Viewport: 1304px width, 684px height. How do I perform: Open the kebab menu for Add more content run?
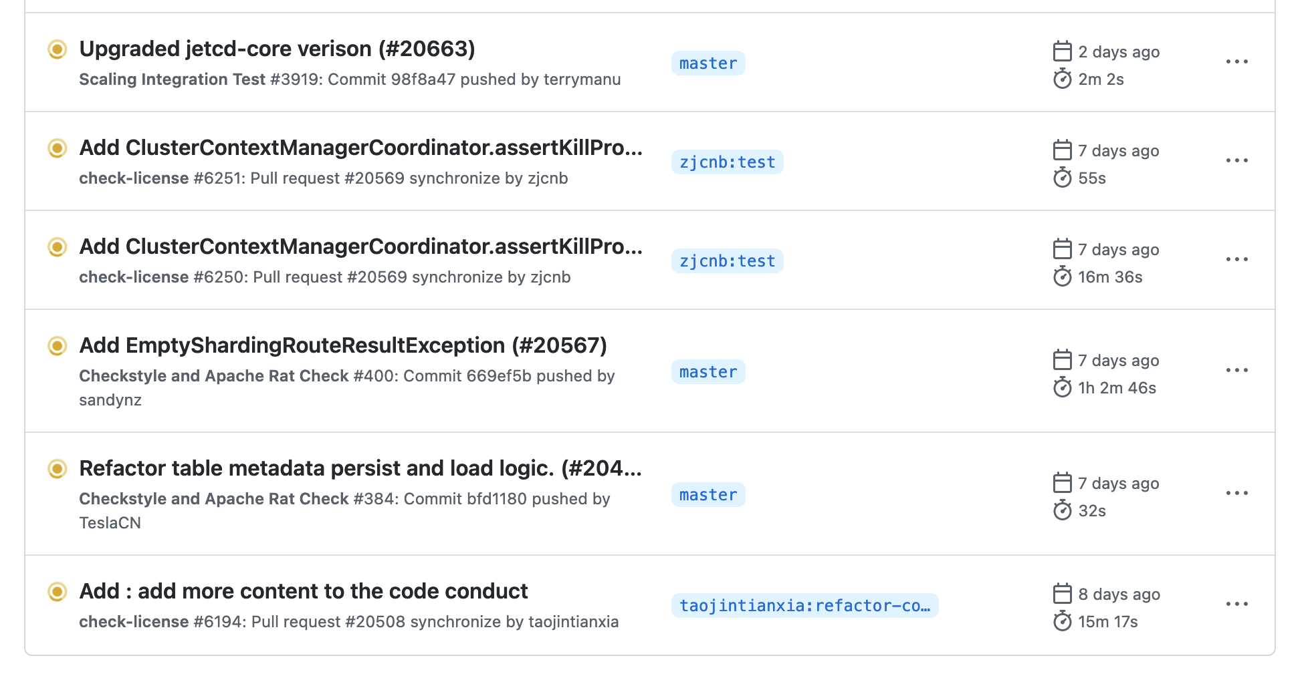[x=1238, y=604]
